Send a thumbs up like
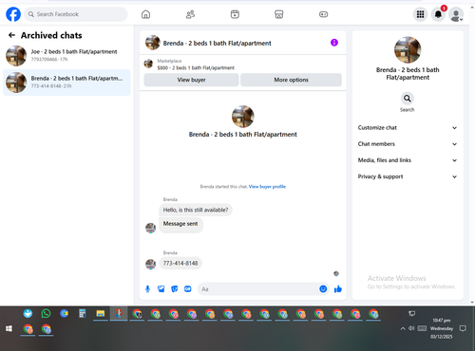Image resolution: width=475 pixels, height=351 pixels. click(x=338, y=288)
